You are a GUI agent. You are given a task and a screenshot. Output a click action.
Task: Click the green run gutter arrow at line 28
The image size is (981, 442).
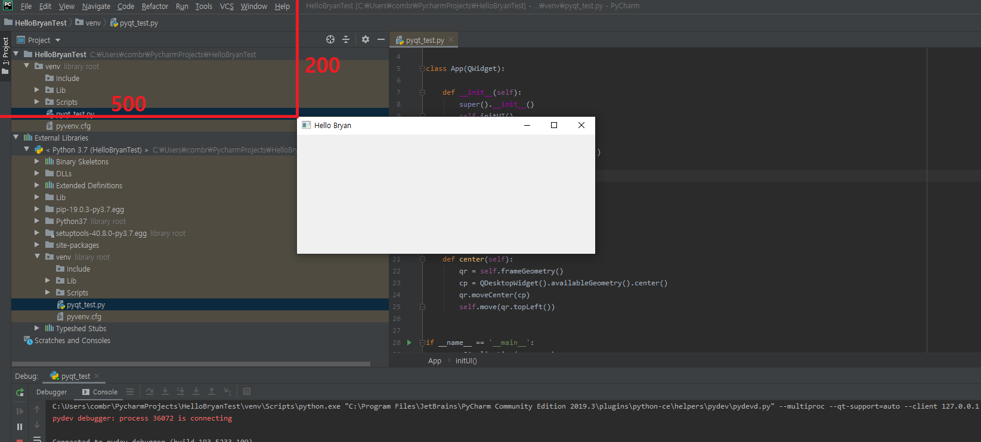pos(409,343)
